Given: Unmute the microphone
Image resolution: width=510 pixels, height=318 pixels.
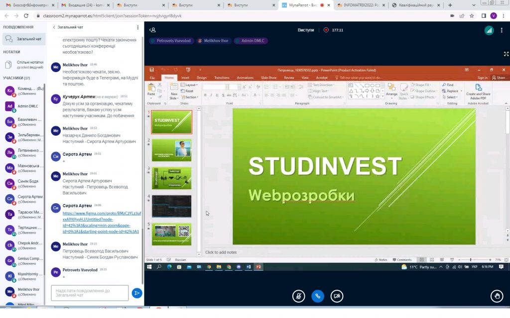Looking at the screenshot, I should [x=298, y=296].
